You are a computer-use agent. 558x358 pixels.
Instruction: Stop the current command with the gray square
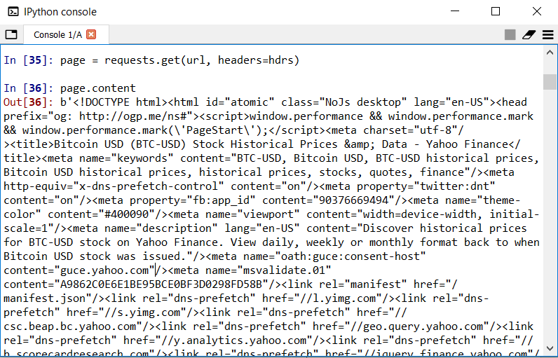tap(510, 34)
